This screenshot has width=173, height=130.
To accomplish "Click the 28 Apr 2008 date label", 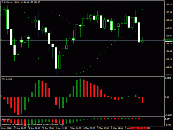I will (6, 128).
